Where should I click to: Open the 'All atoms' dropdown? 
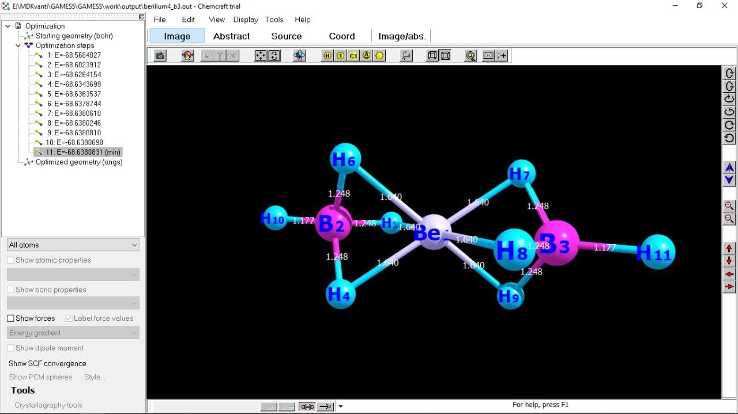tap(73, 245)
